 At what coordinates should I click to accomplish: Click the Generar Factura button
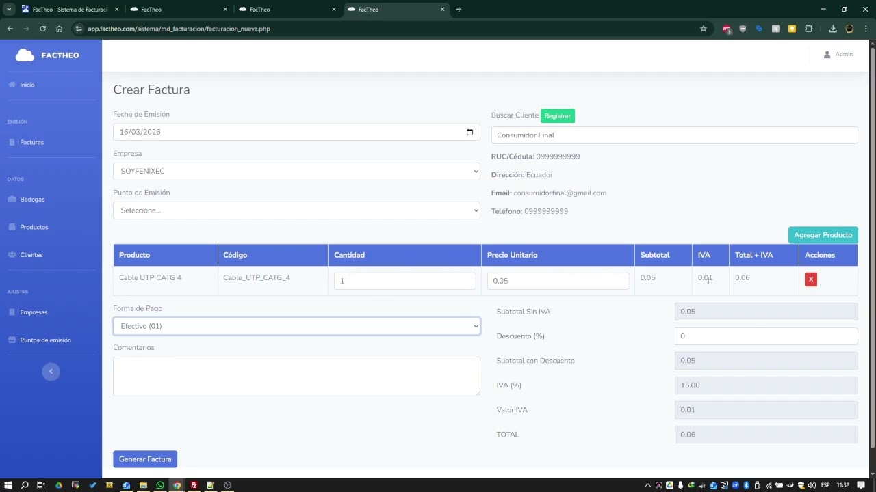[x=145, y=459]
